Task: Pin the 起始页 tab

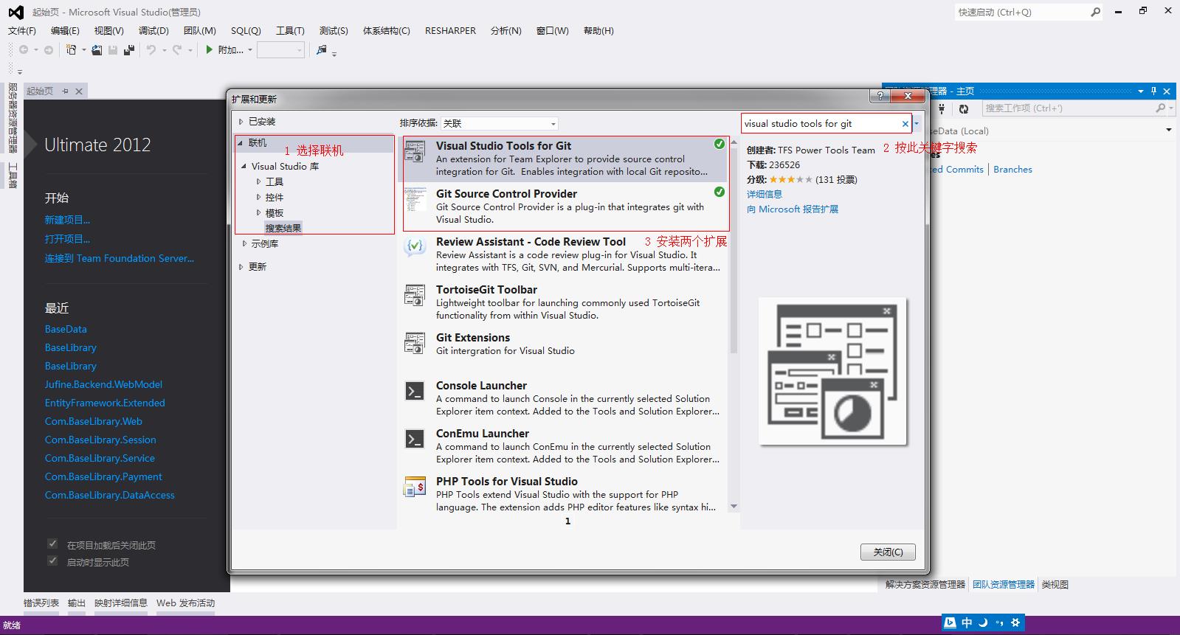Action: (65, 91)
